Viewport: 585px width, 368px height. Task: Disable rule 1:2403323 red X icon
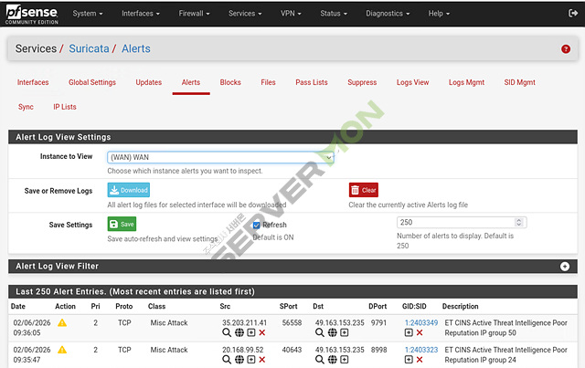420,360
